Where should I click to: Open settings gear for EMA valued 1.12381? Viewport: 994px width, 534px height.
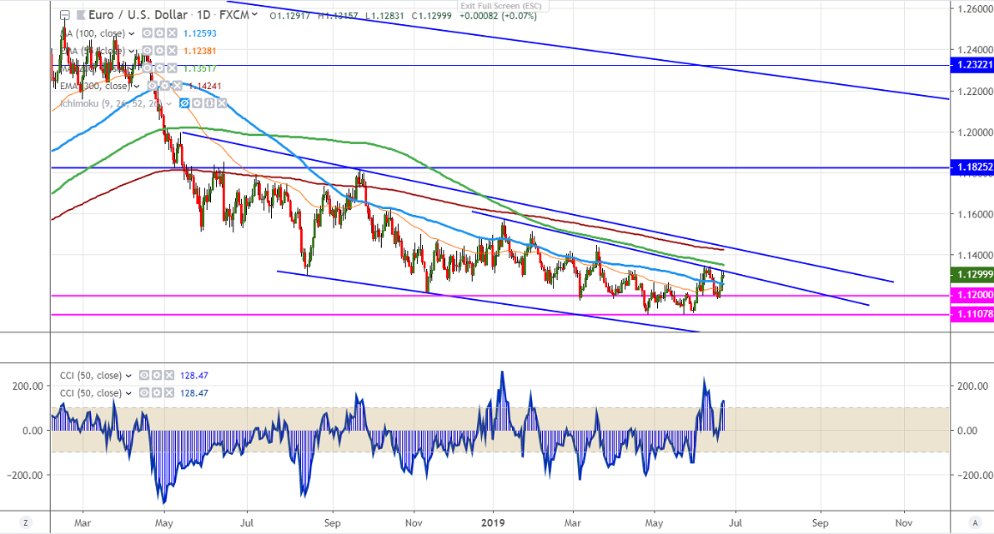click(x=160, y=51)
